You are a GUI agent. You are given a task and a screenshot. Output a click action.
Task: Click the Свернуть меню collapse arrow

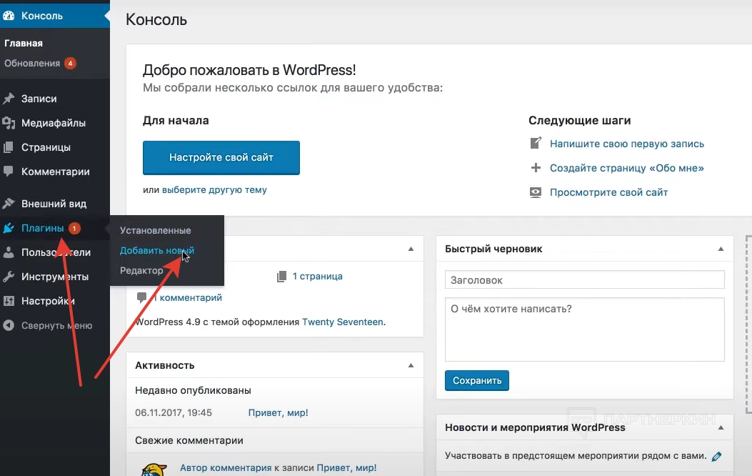pyautogui.click(x=9, y=325)
